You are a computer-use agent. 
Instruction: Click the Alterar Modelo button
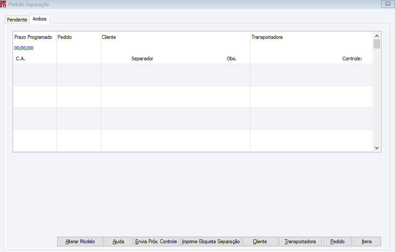[x=80, y=242]
